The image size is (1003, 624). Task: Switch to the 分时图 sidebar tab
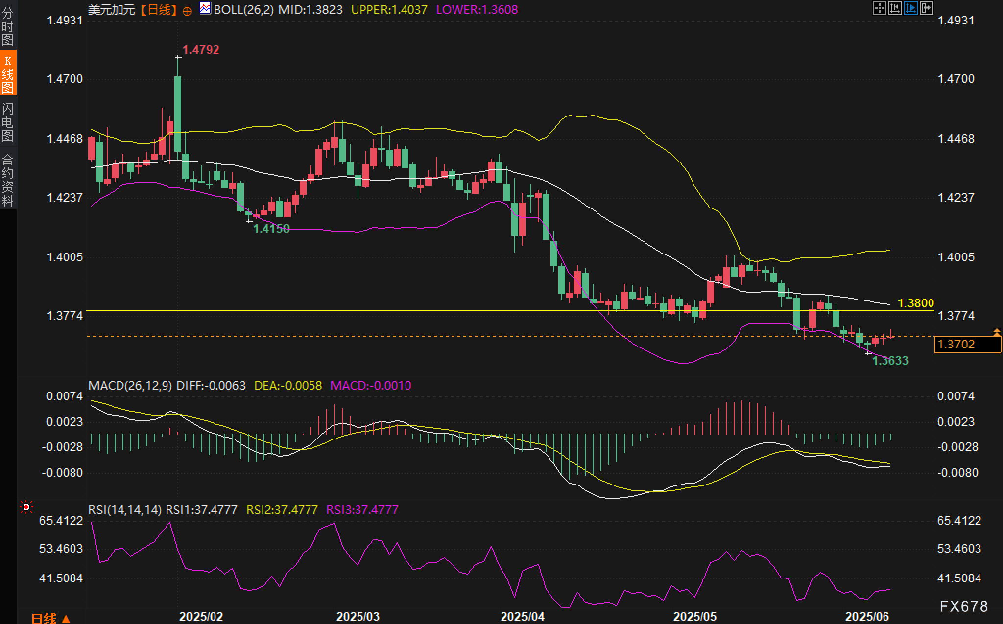tap(7, 26)
